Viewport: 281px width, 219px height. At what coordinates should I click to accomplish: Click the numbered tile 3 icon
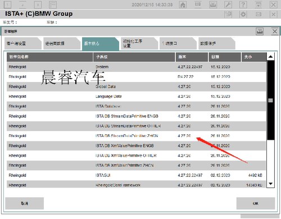tap(38, 4)
